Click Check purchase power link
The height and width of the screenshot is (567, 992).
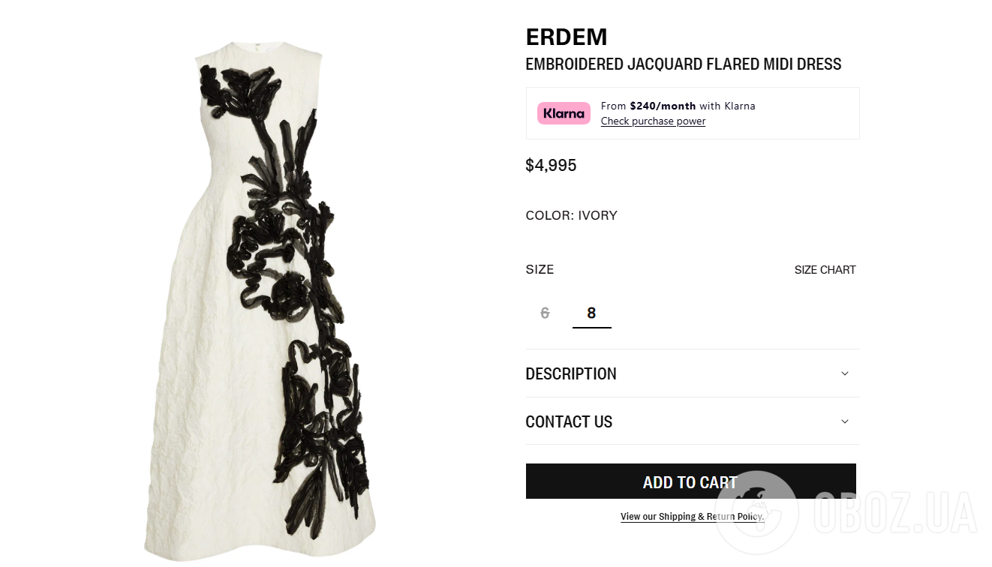(x=653, y=121)
